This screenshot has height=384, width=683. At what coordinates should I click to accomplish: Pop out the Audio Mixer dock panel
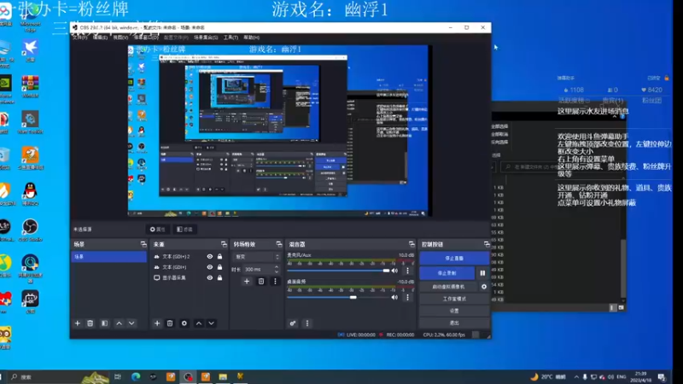[x=412, y=245]
